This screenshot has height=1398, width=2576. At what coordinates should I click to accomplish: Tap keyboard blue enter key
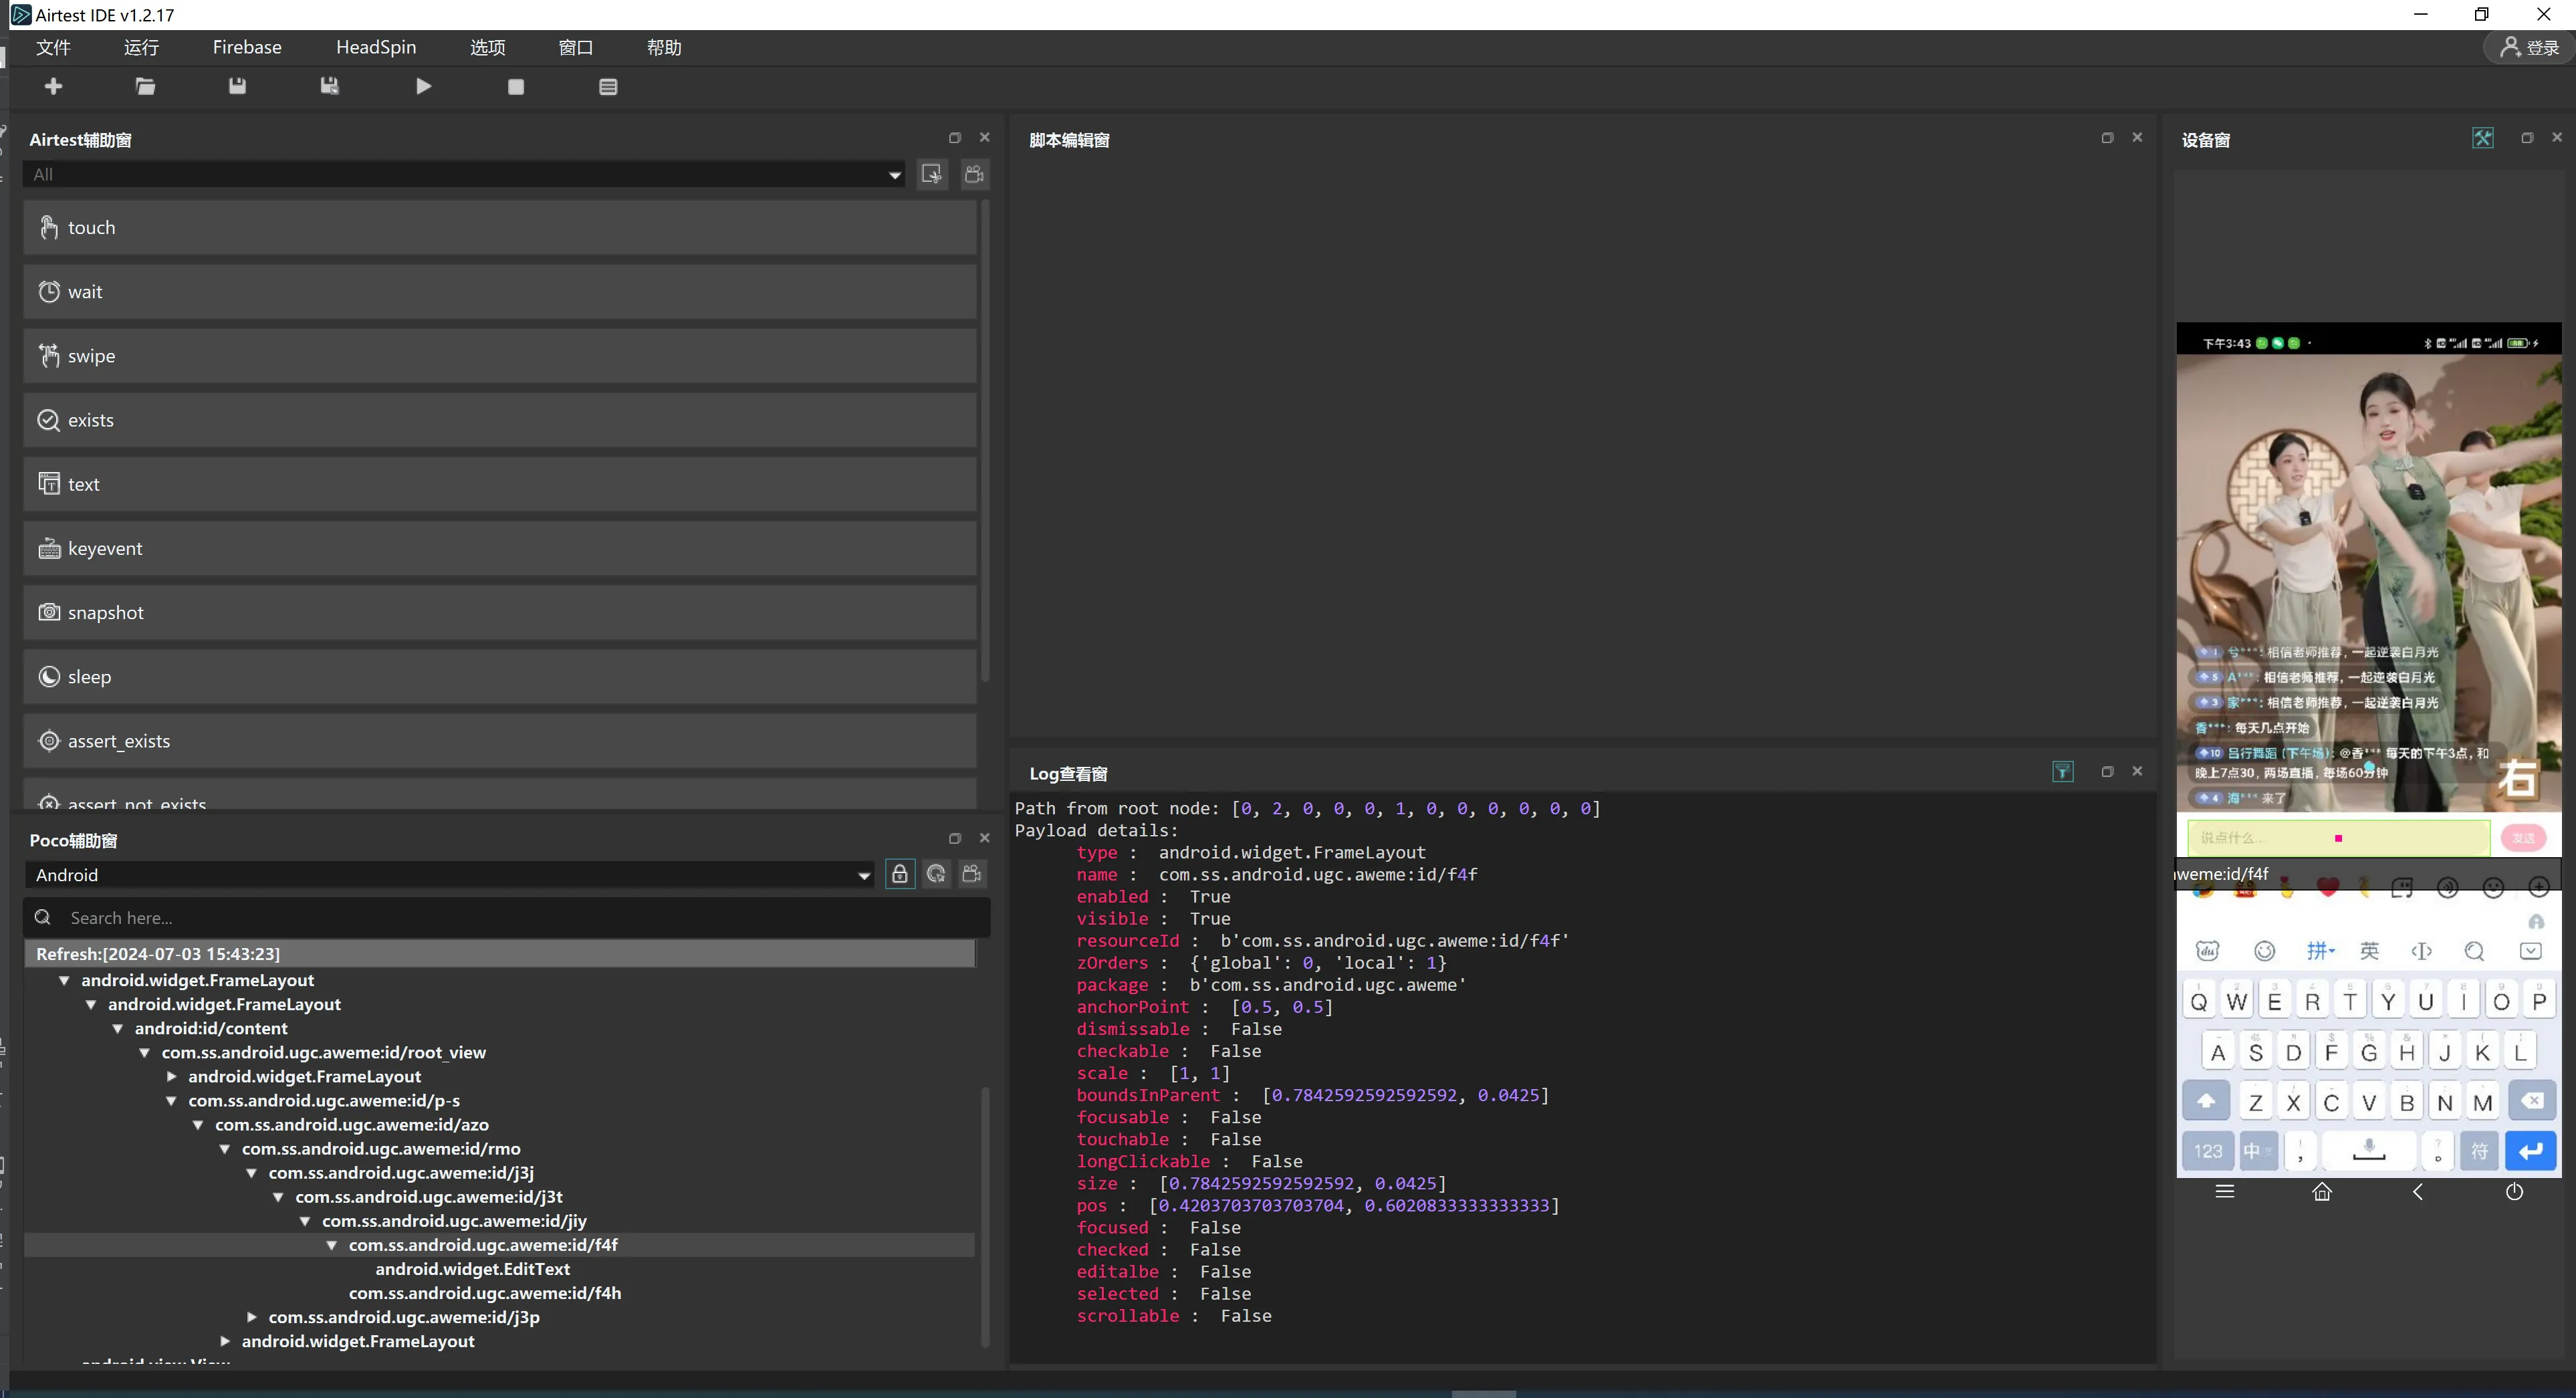coord(2531,1151)
